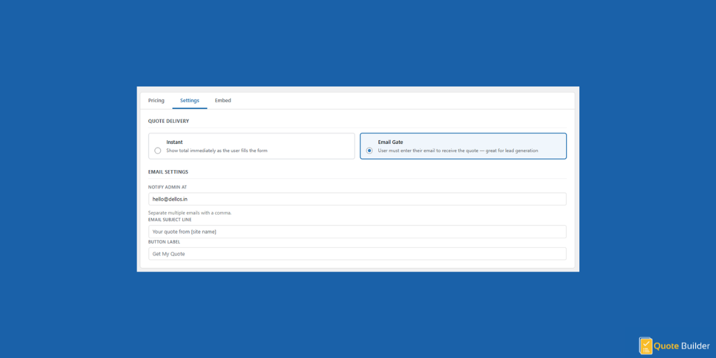The height and width of the screenshot is (358, 716).
Task: Click the EMAIL SETTINGS section heading
Action: pos(168,171)
